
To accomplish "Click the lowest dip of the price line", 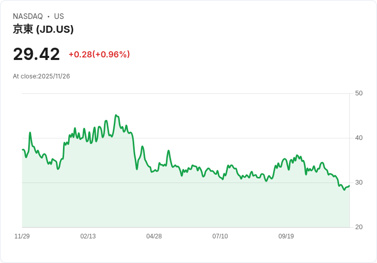I will 344,190.
